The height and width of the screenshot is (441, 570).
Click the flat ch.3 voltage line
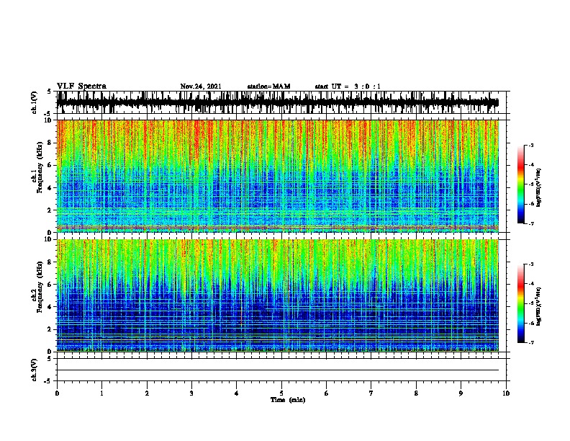click(x=278, y=370)
